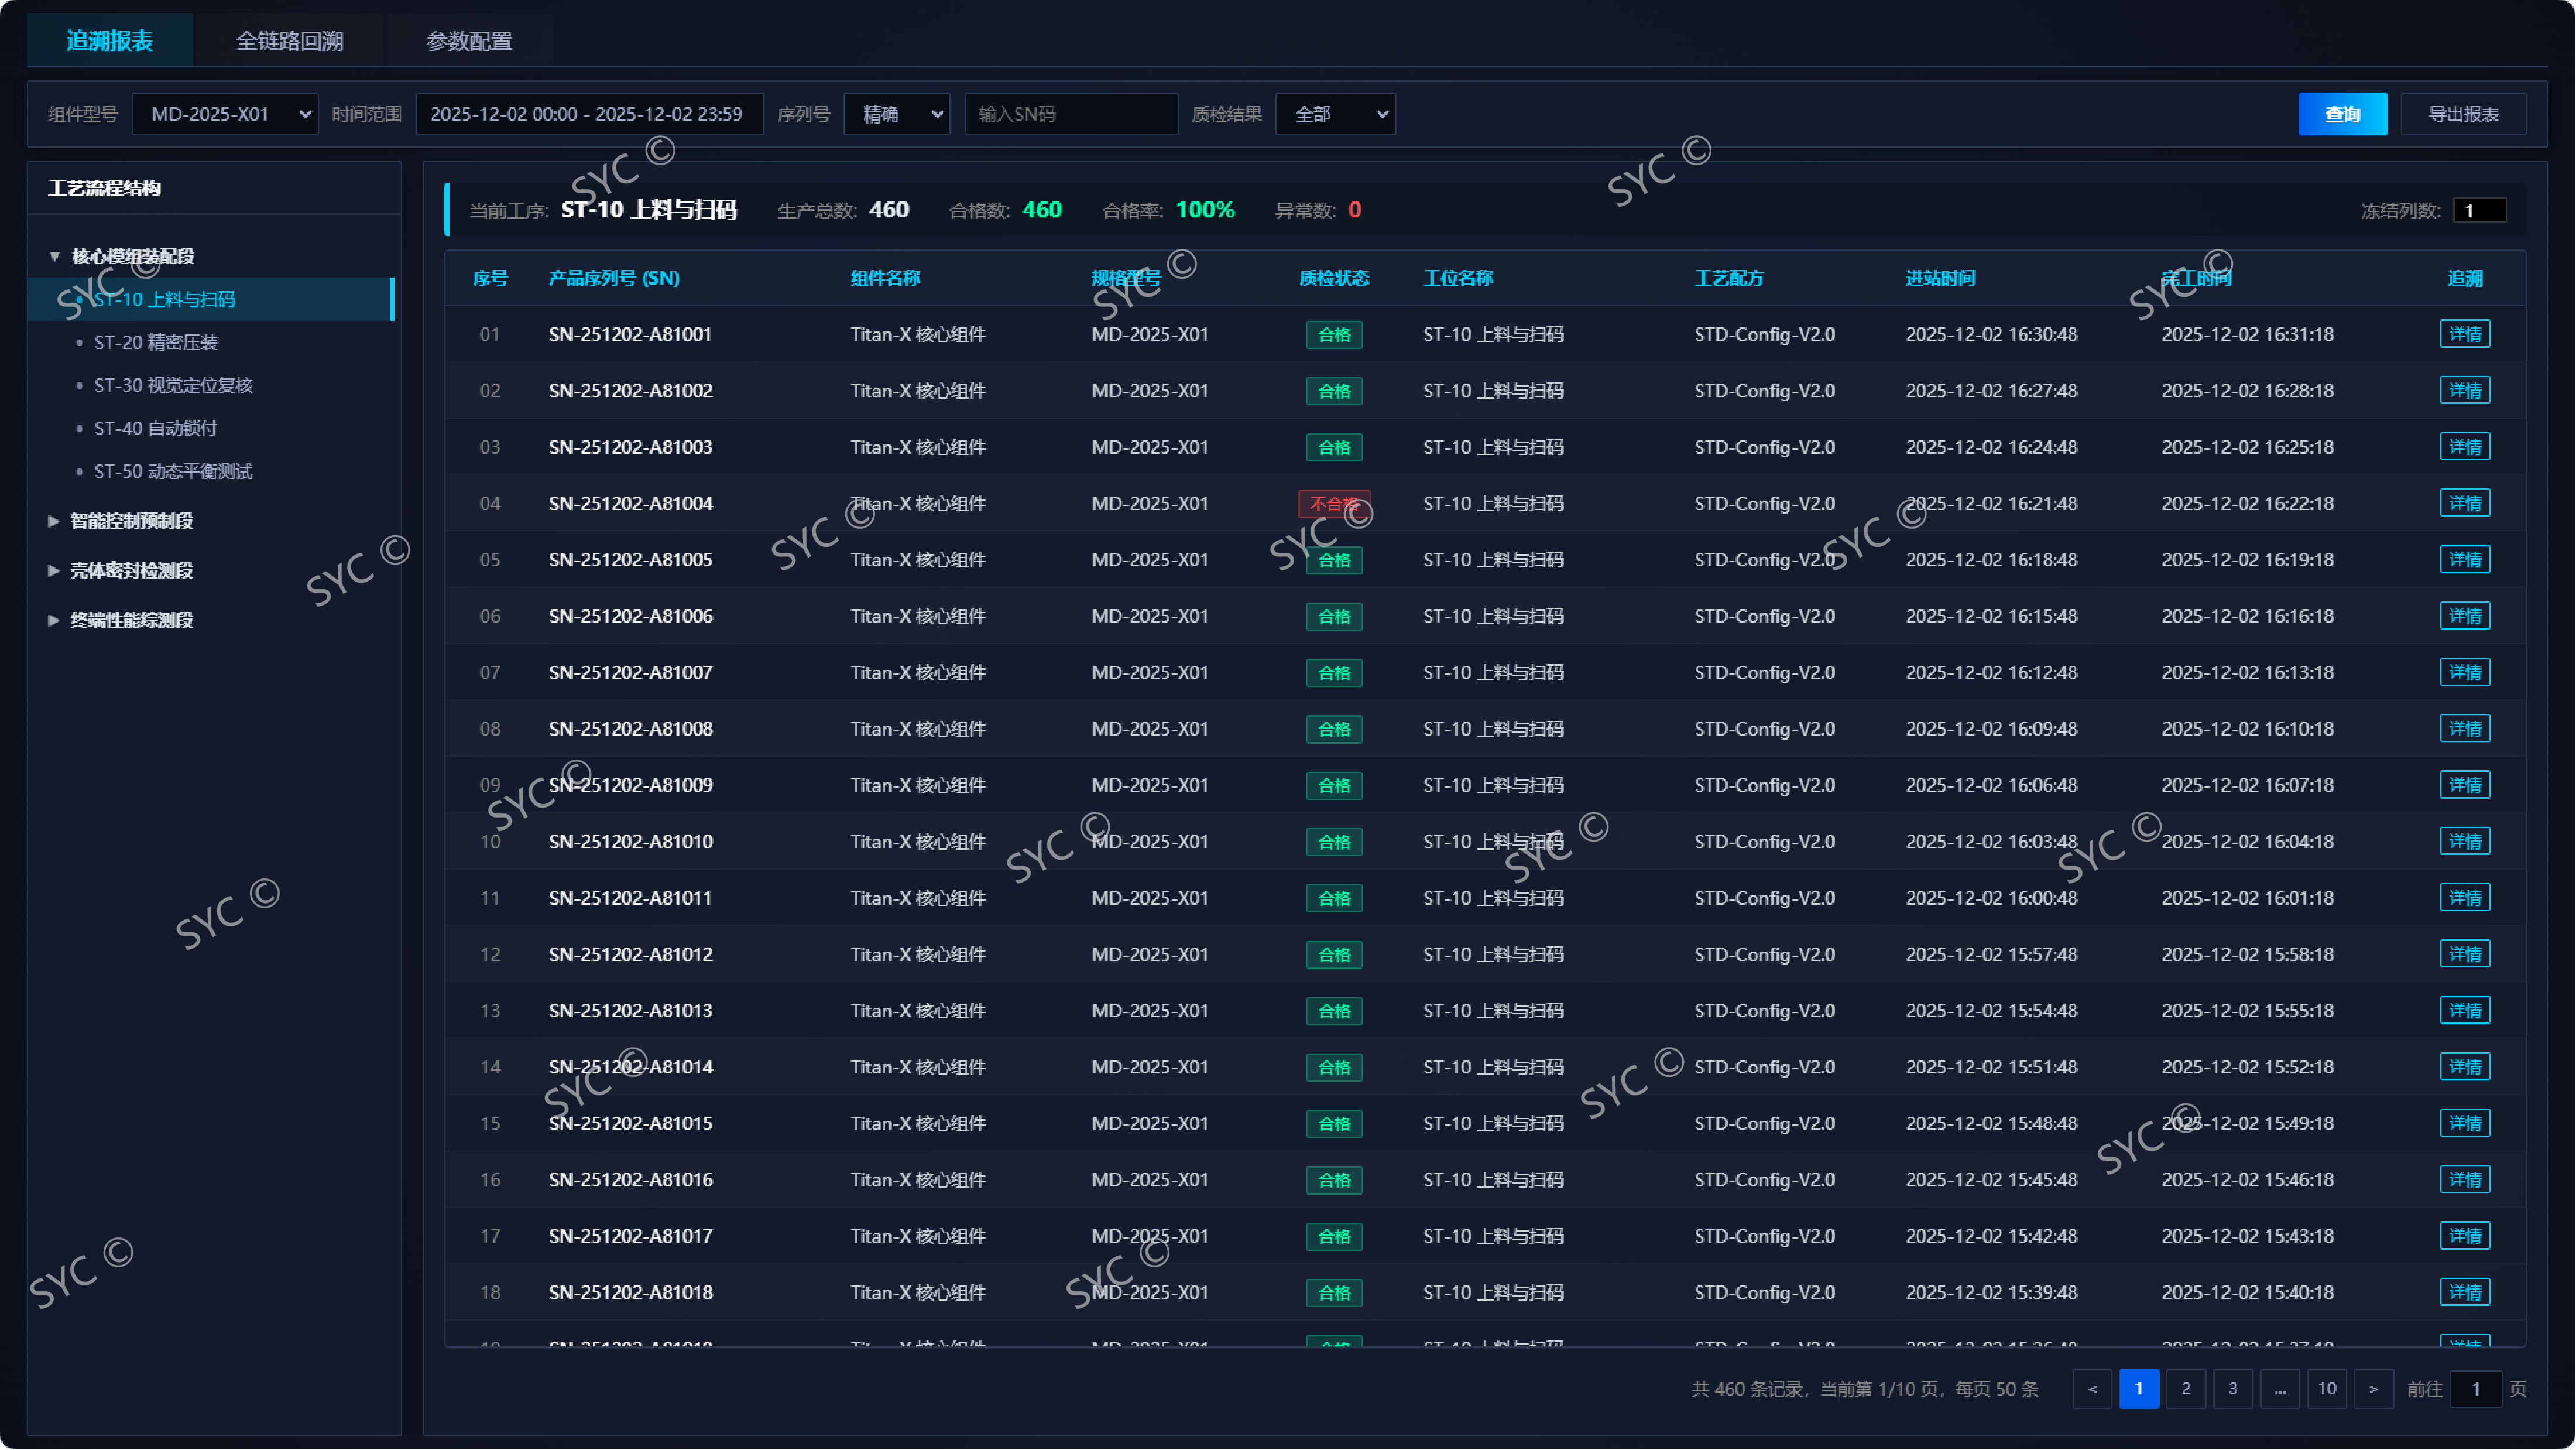Click the 详情 button for SN-251202-A81001
2576x1450 pixels.
pyautogui.click(x=2464, y=334)
